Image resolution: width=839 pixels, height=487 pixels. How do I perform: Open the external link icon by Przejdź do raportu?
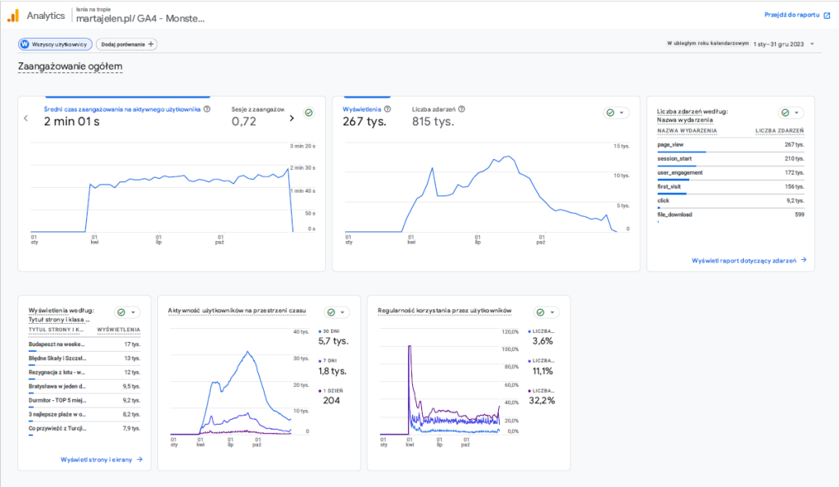(x=828, y=15)
